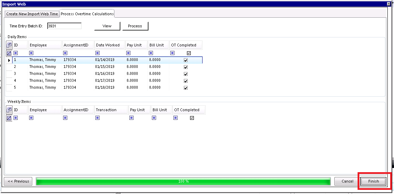
Task: Open Daily Items ID column filter icon
Action: tap(16, 53)
